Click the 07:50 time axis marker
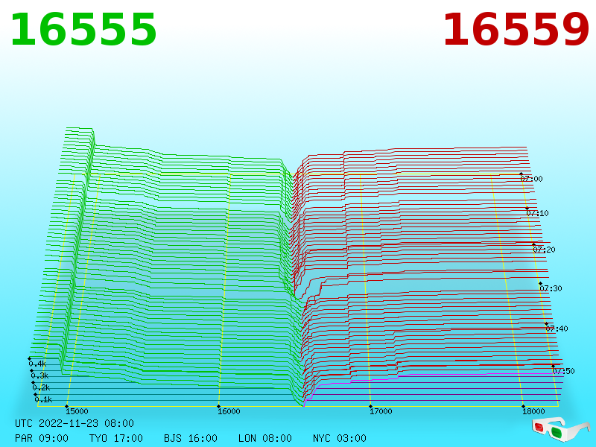Screen dimensions: 596x447 (x=563, y=371)
